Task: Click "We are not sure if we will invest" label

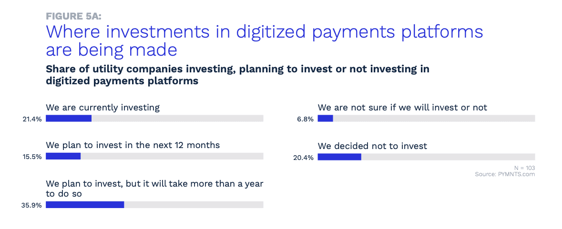Action: click(402, 107)
